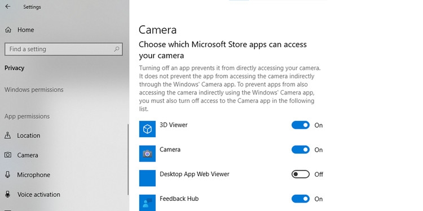Click the Home house icon
423x211 pixels.
(8, 30)
